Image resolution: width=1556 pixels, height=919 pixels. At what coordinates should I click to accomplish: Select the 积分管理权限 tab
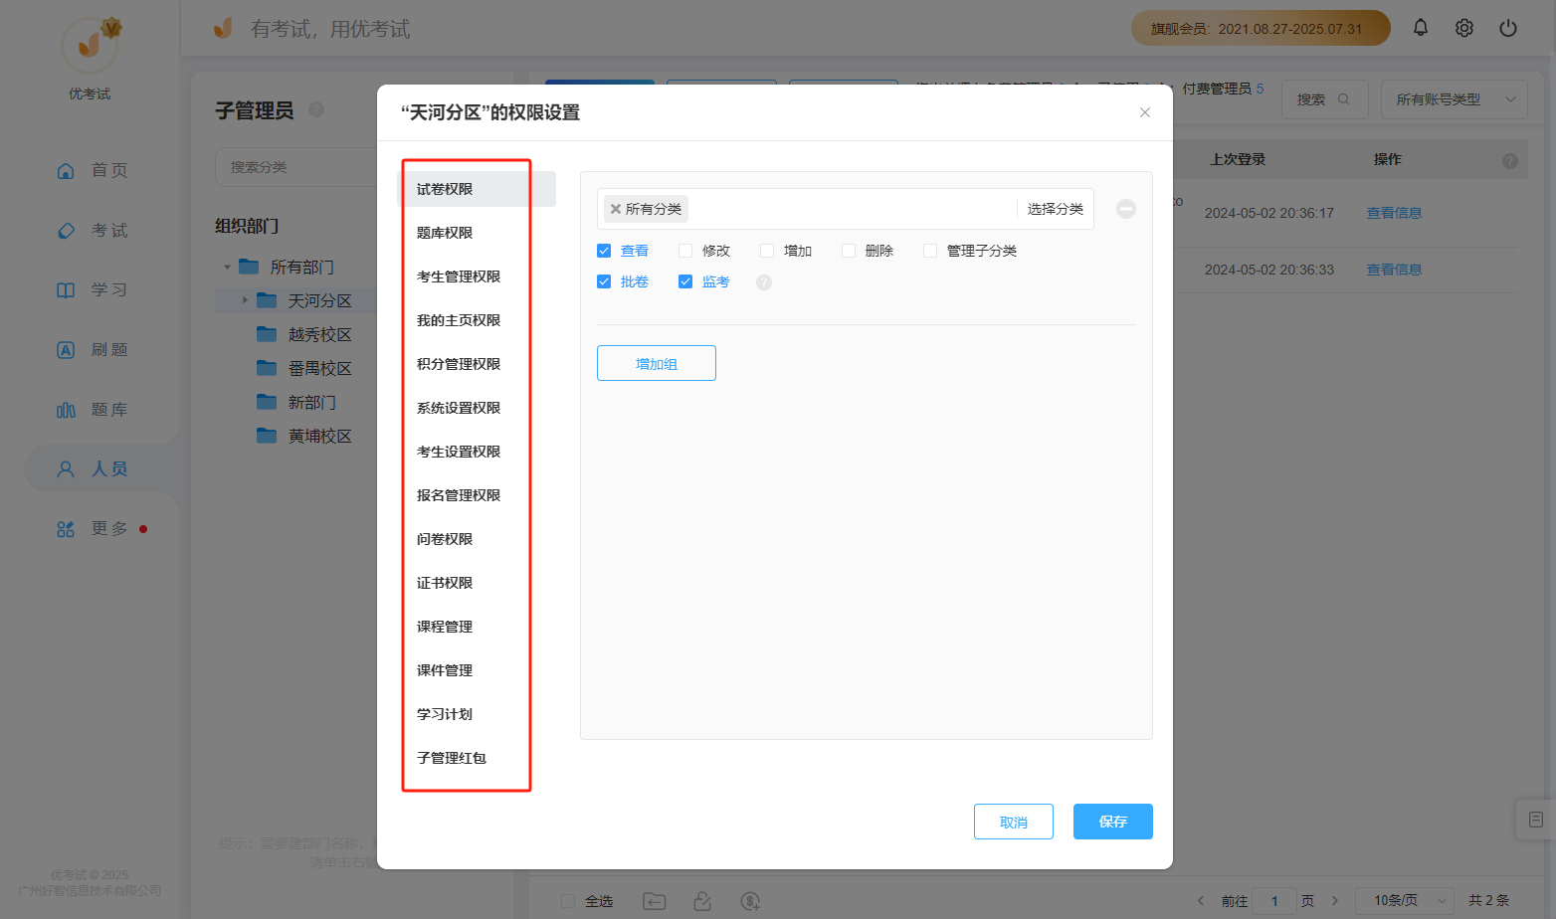(477, 364)
